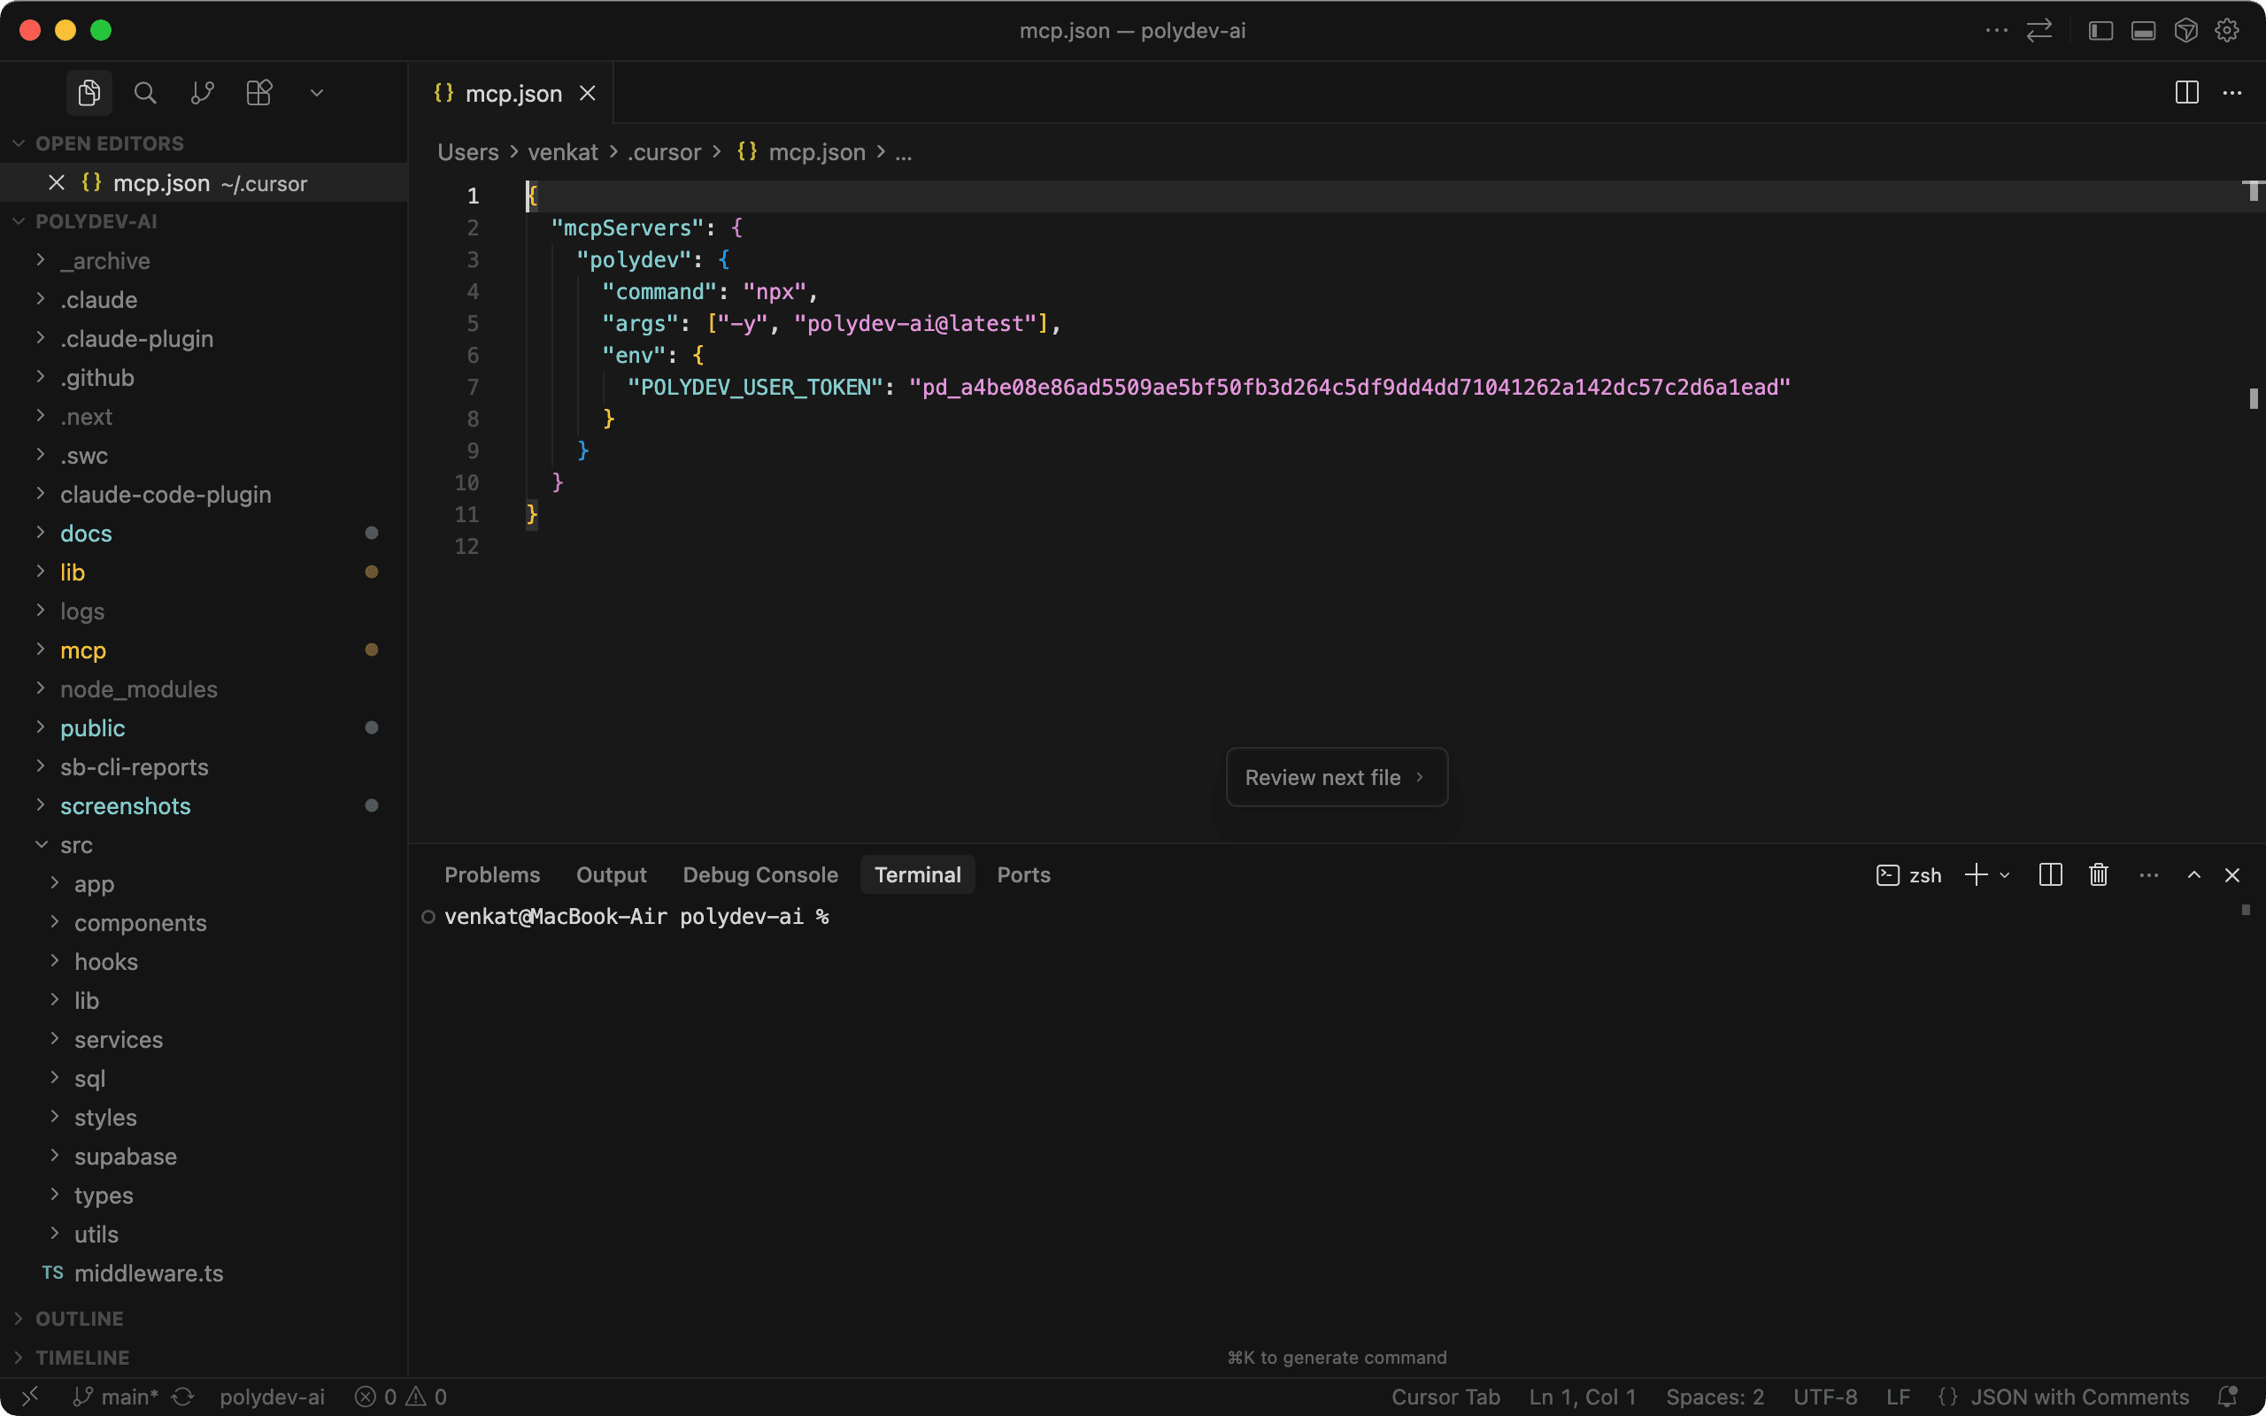Screen dimensions: 2266x1416
Task: Toggle the primary sidebar visibility
Action: pyautogui.click(x=2100, y=30)
